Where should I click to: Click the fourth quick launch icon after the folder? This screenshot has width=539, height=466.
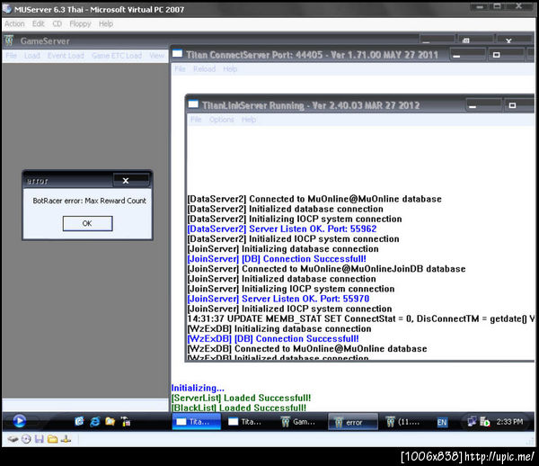click(x=126, y=421)
